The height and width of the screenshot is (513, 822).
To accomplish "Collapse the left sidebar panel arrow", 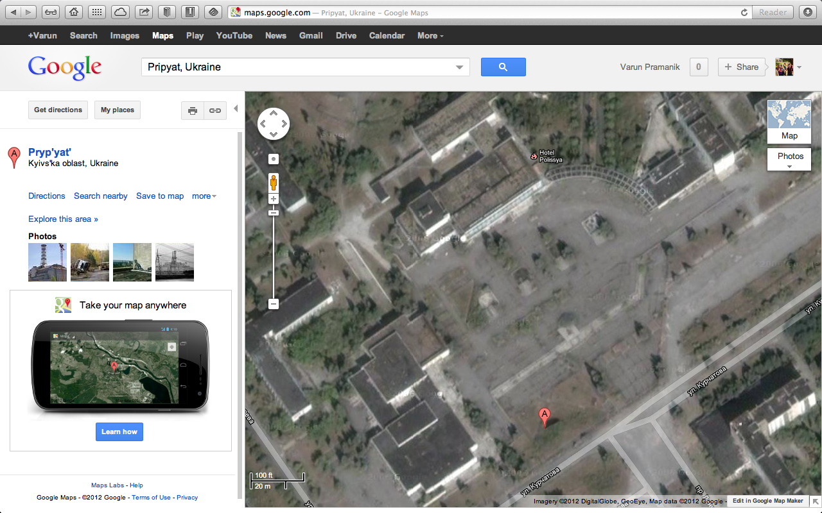I will (236, 109).
